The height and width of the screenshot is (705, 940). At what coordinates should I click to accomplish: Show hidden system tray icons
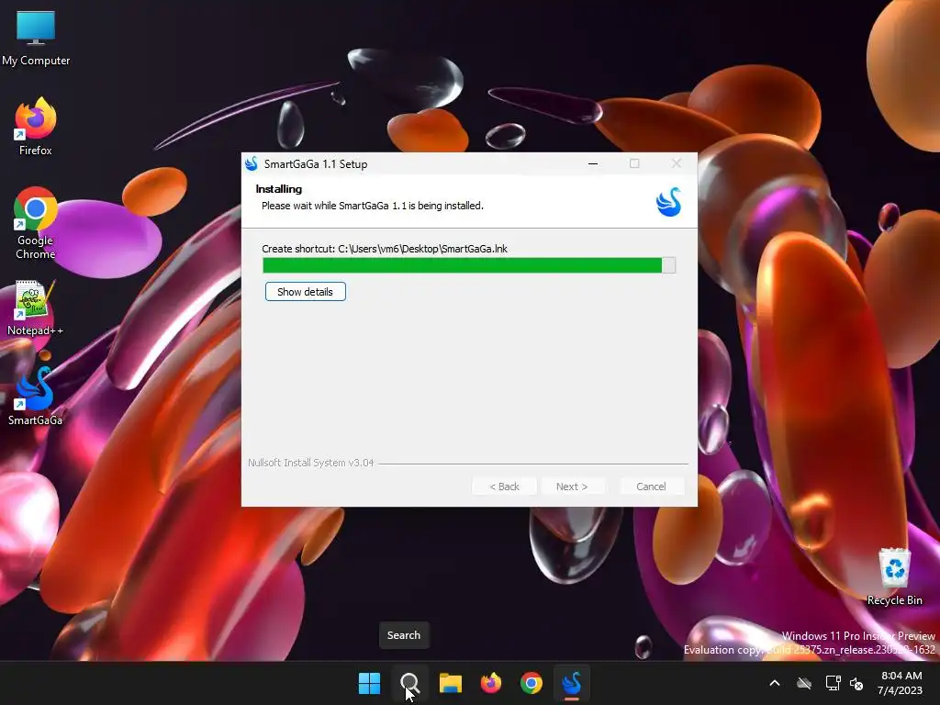(x=775, y=683)
